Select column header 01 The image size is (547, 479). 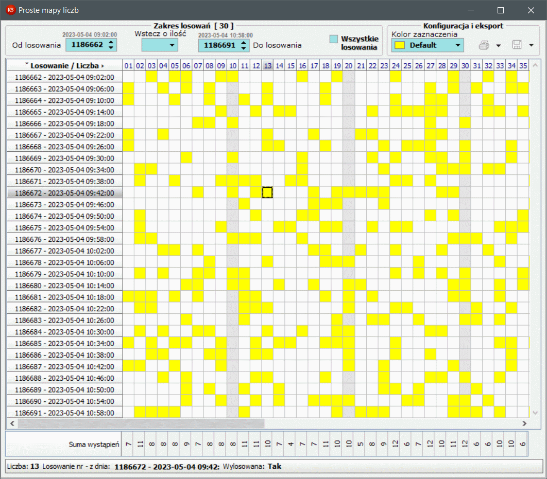coord(128,65)
